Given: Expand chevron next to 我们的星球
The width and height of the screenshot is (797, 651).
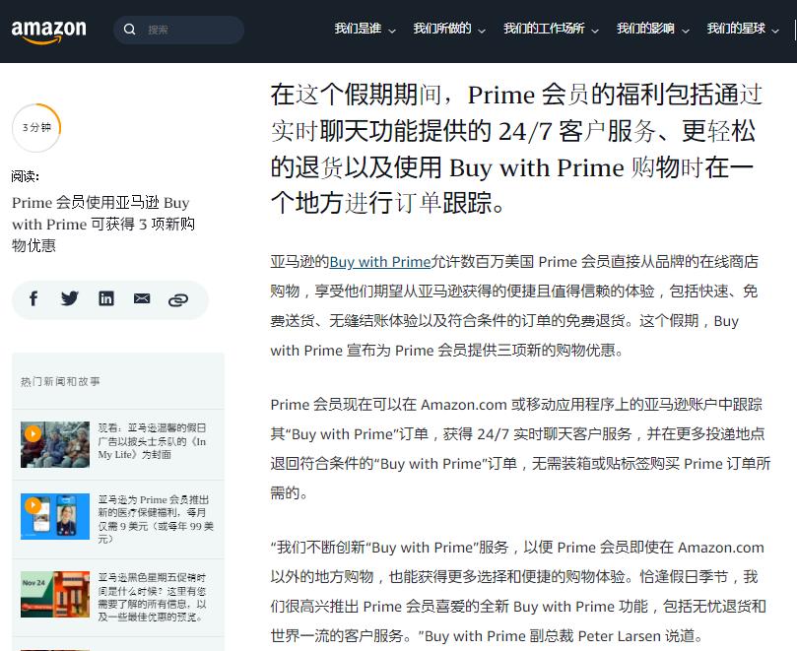Looking at the screenshot, I should click(775, 31).
